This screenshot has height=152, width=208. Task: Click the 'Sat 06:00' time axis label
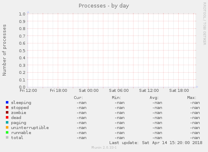tap(119, 91)
